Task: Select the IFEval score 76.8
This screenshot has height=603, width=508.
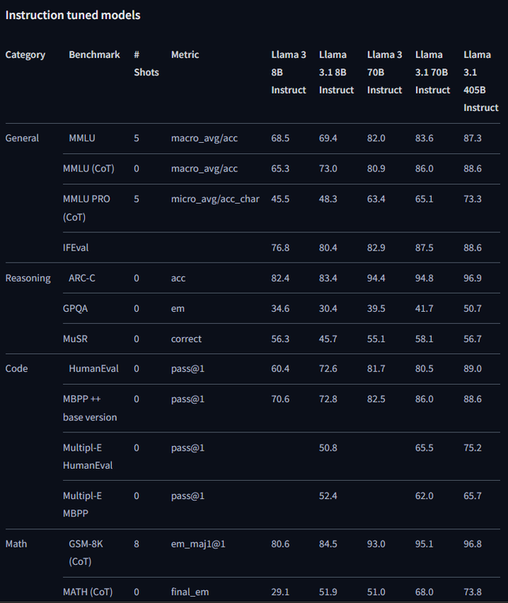Action: [280, 248]
